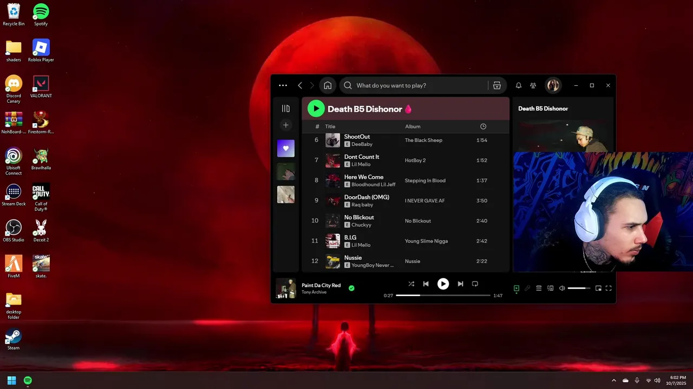
Task: Open Death B5 Dishonor heading in right panel
Action: pyautogui.click(x=543, y=109)
